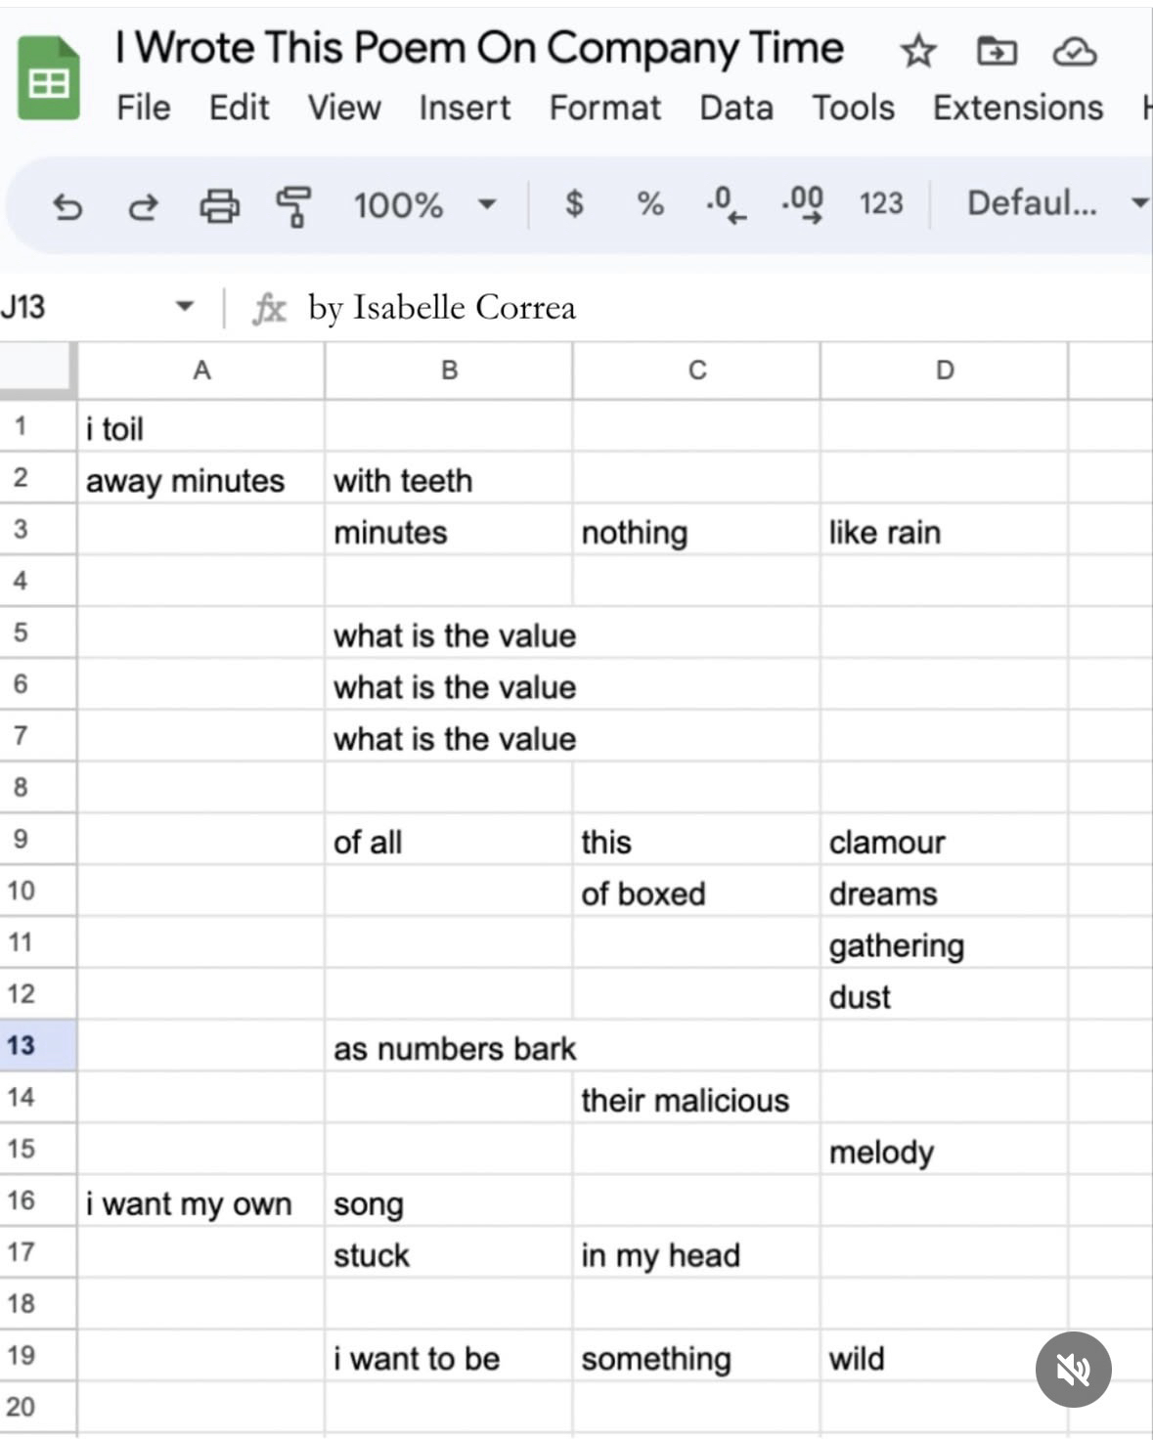This screenshot has width=1153, height=1440.
Task: Unmute the video sound
Action: [x=1073, y=1370]
